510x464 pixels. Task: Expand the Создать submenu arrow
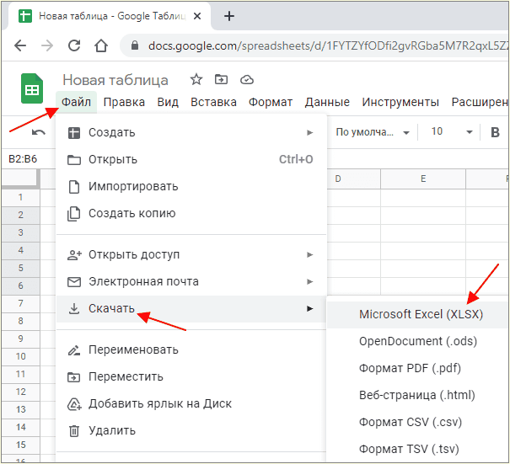pyautogui.click(x=310, y=132)
